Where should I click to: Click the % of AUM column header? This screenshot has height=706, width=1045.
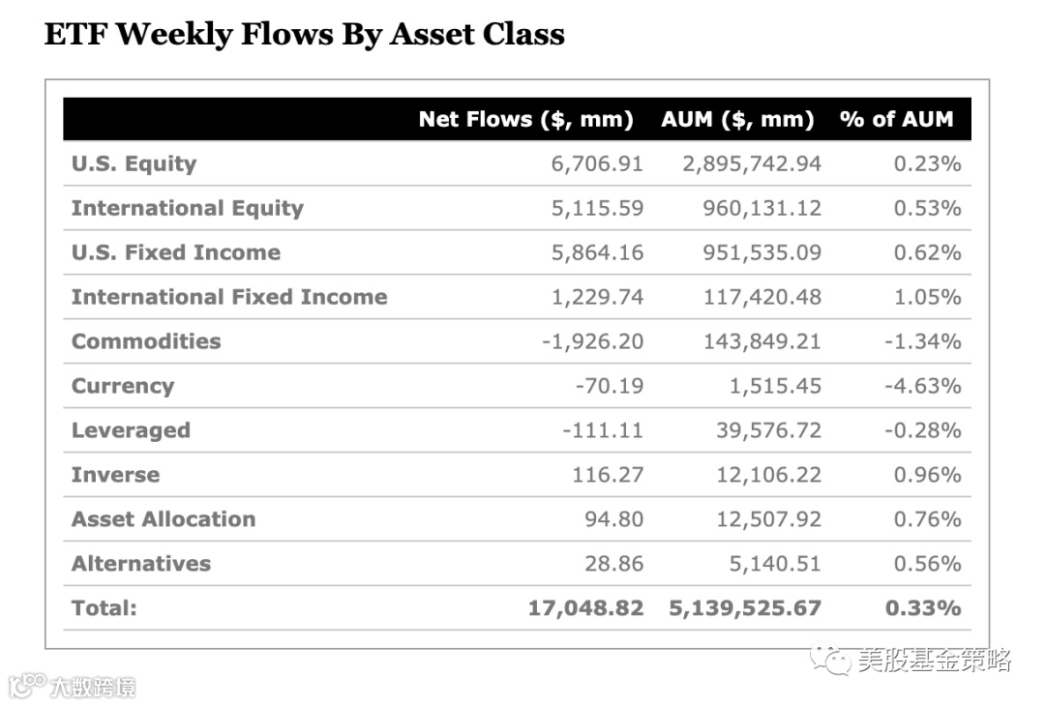[896, 120]
